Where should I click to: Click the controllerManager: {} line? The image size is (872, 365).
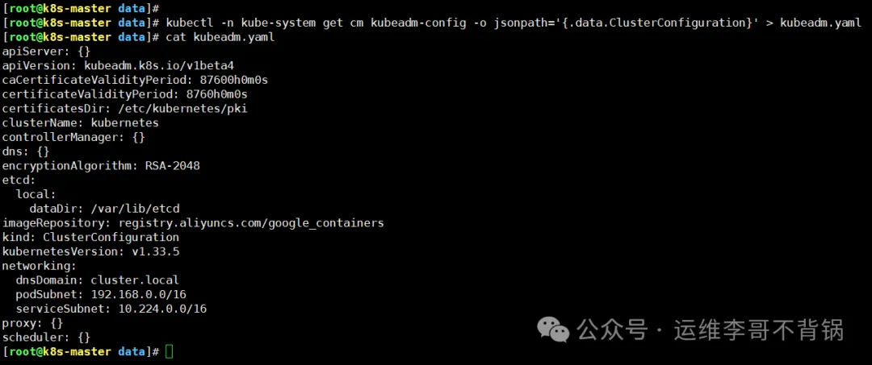coord(73,137)
